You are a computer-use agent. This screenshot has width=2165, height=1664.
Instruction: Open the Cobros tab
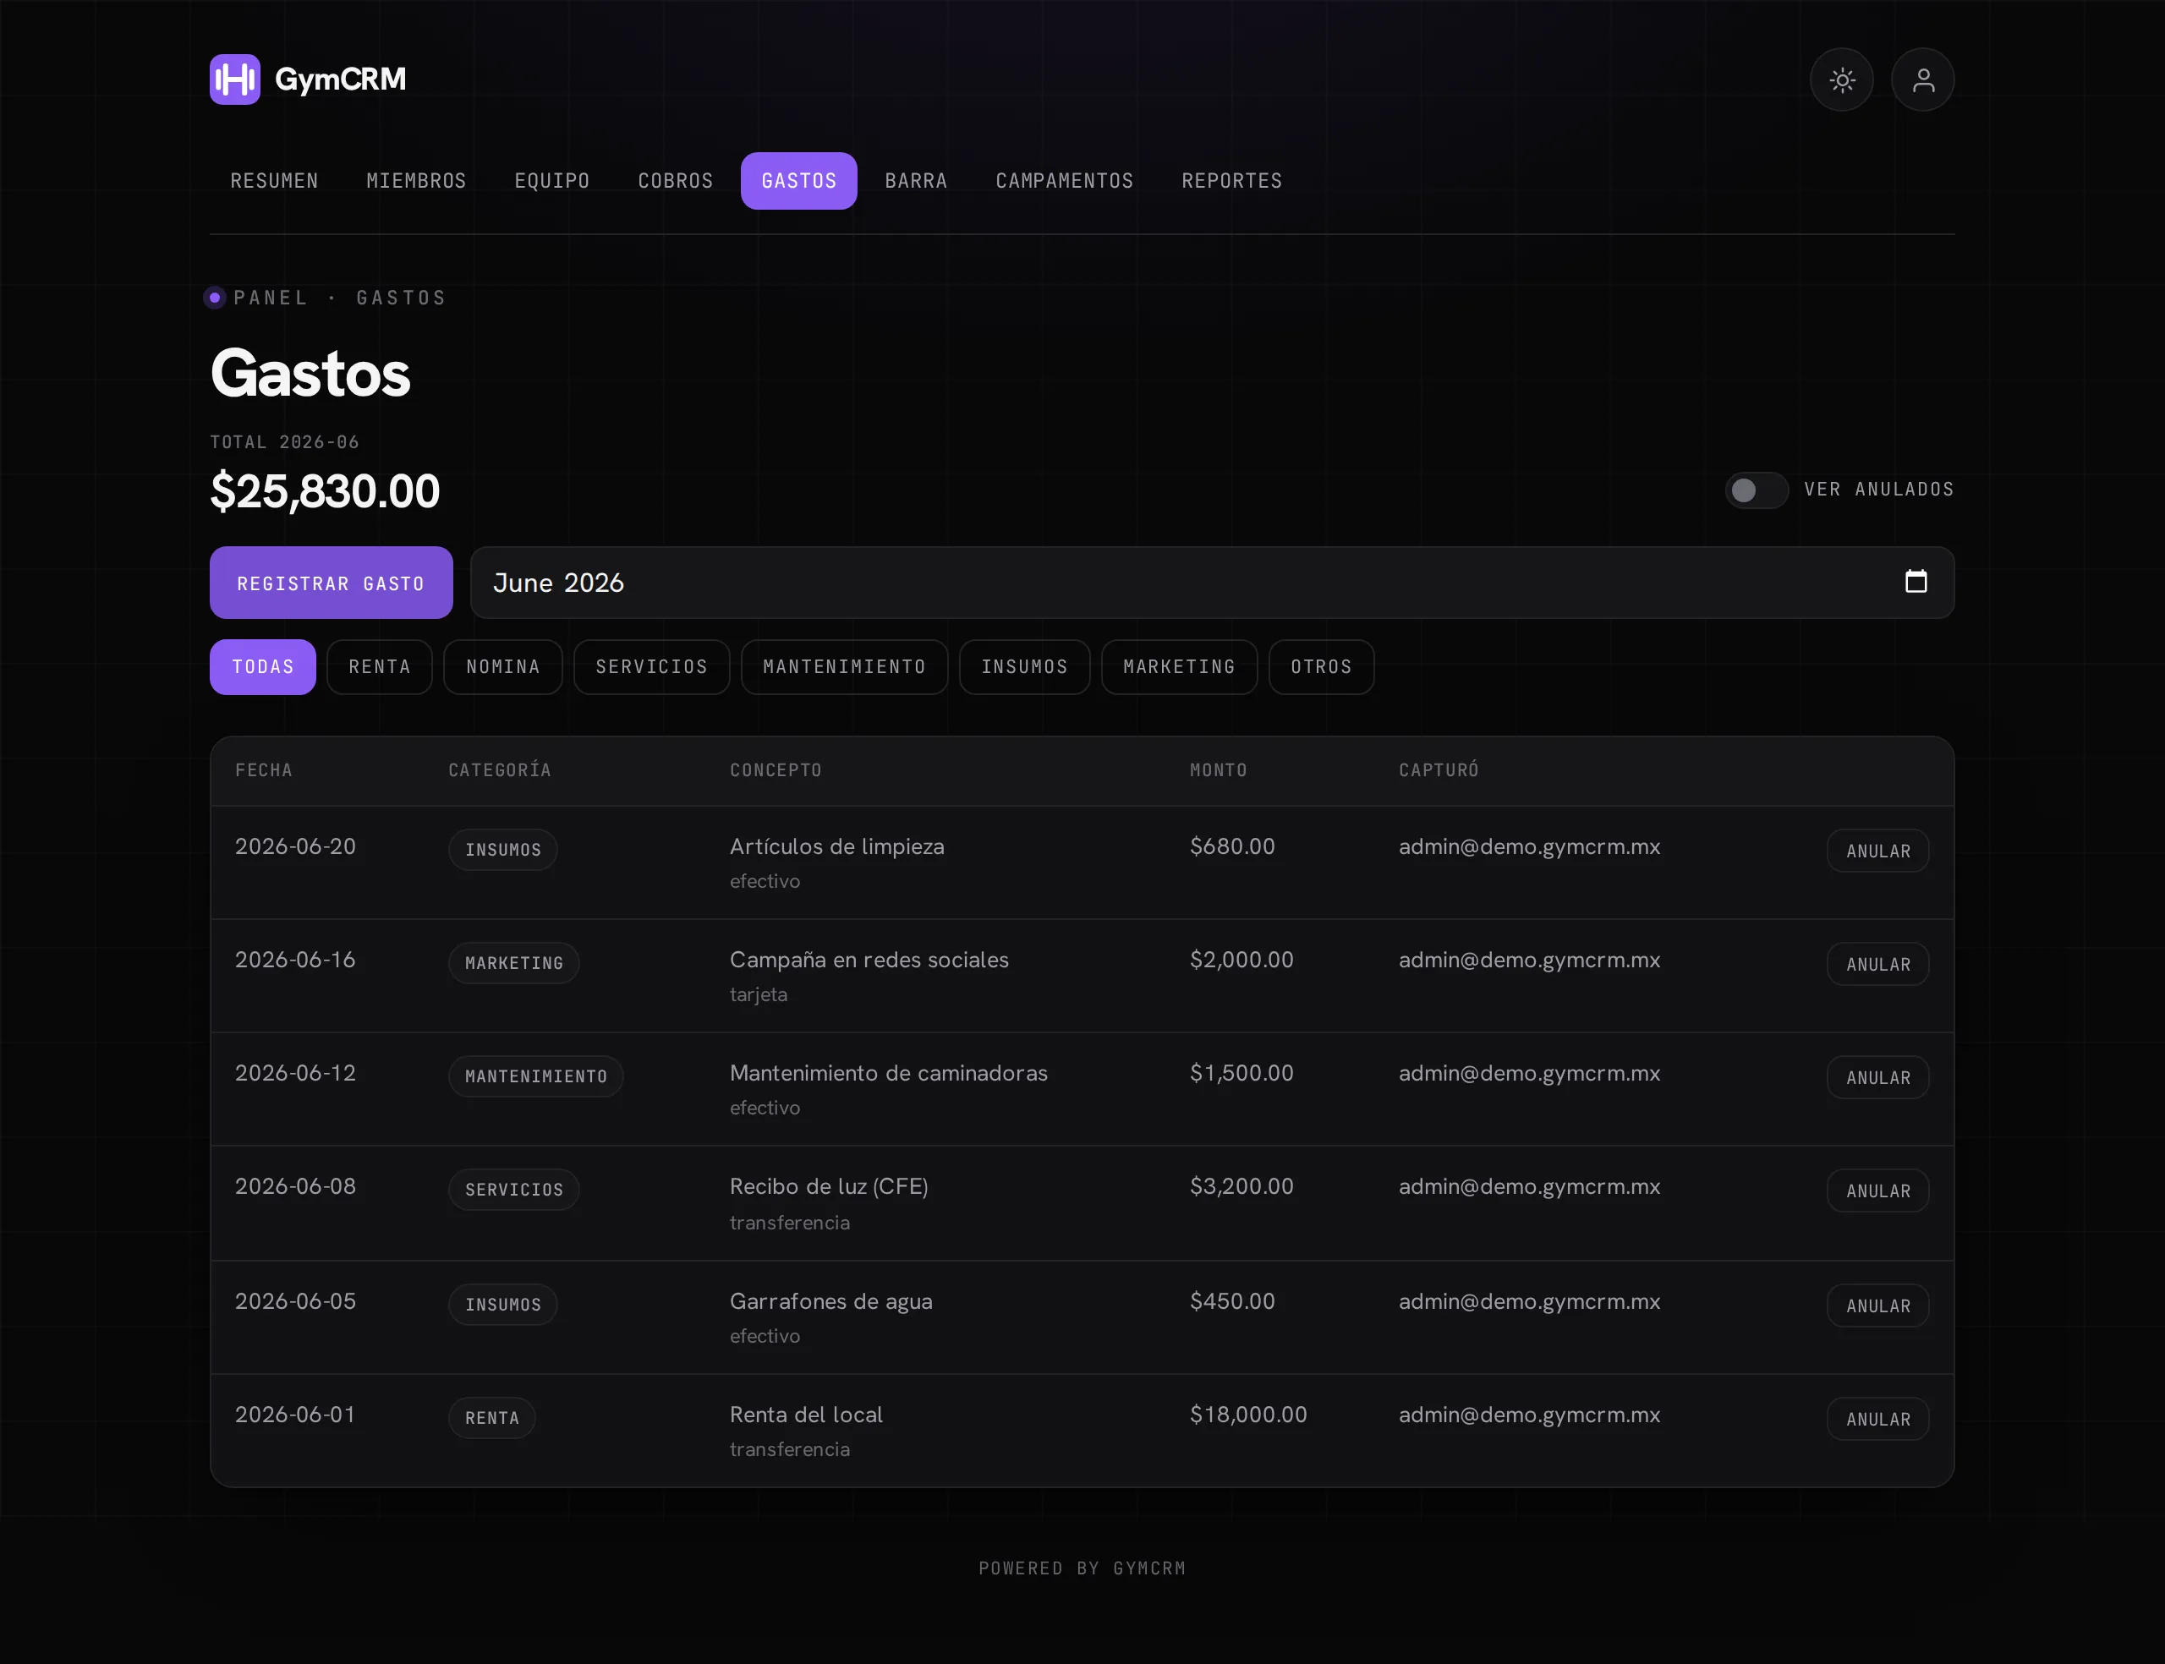(676, 181)
